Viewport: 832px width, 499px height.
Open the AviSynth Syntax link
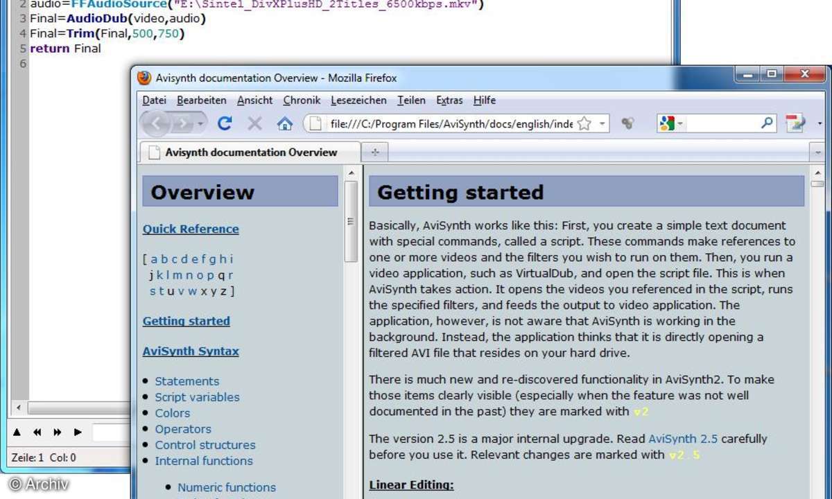pos(191,351)
